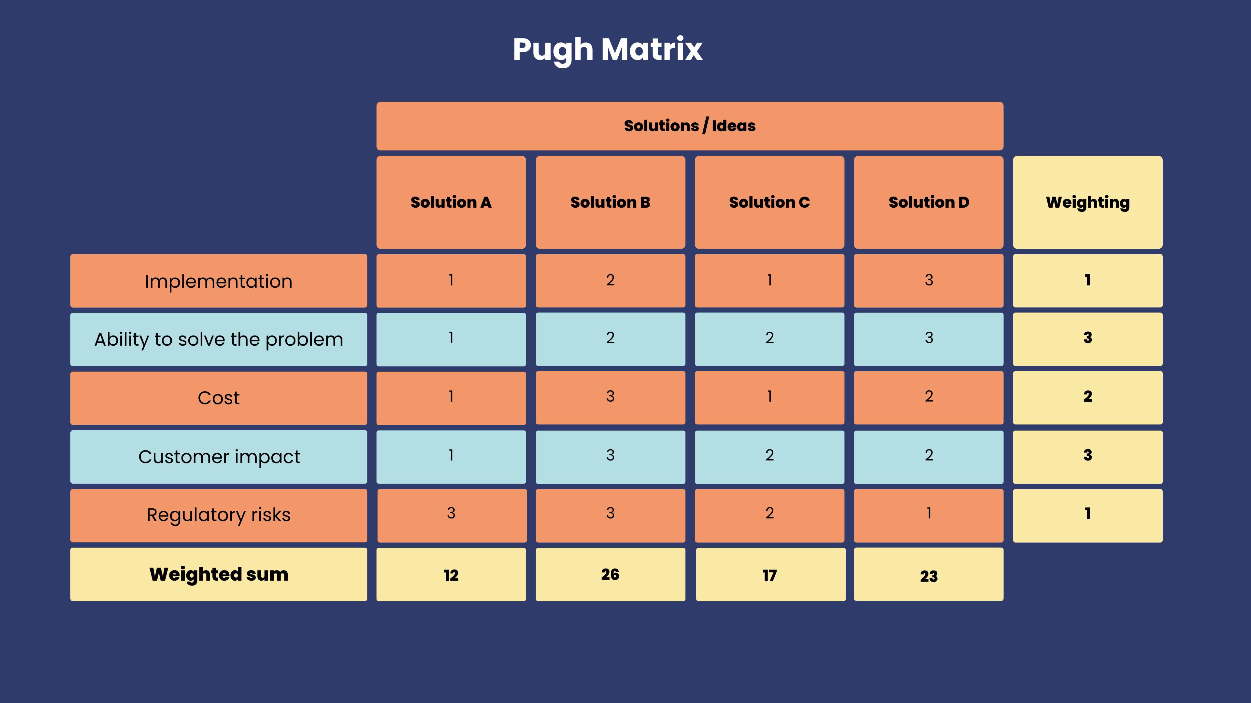Image resolution: width=1251 pixels, height=703 pixels.
Task: Select weighting value 3 for Customer impact
Action: point(1087,456)
